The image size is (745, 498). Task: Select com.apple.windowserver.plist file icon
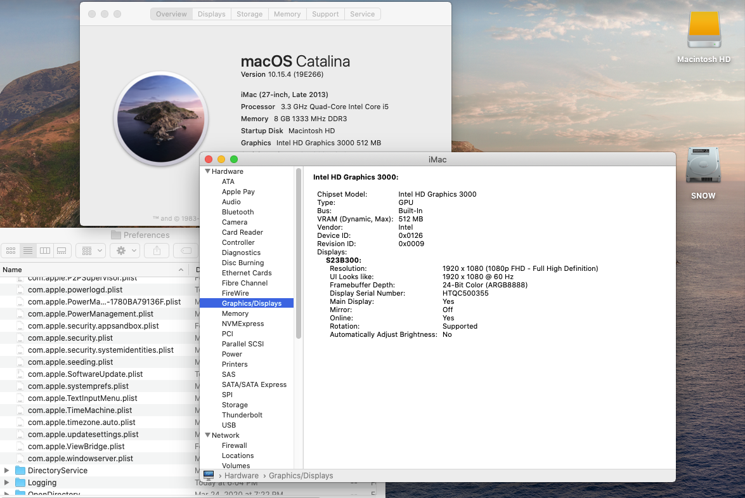click(x=20, y=458)
